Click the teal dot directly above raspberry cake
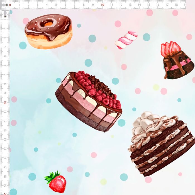The width and height of the screenshot is (195, 195). (x=88, y=63)
